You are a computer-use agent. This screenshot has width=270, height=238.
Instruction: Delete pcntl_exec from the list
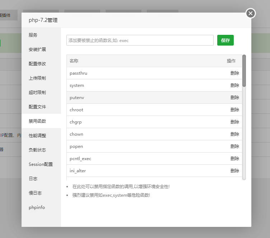click(x=234, y=159)
